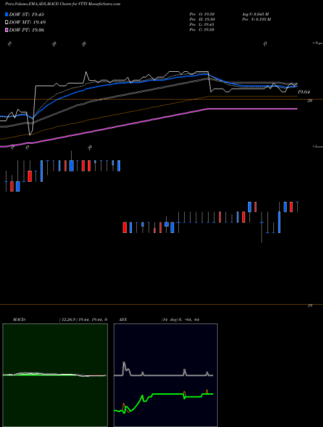Click the 'ADX' panel heading
The width and height of the screenshot is (323, 427).
click(x=123, y=320)
